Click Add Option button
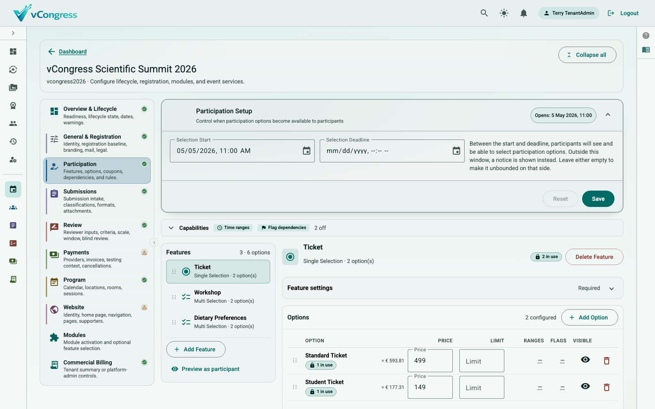This screenshot has height=409, width=655. [x=589, y=317]
